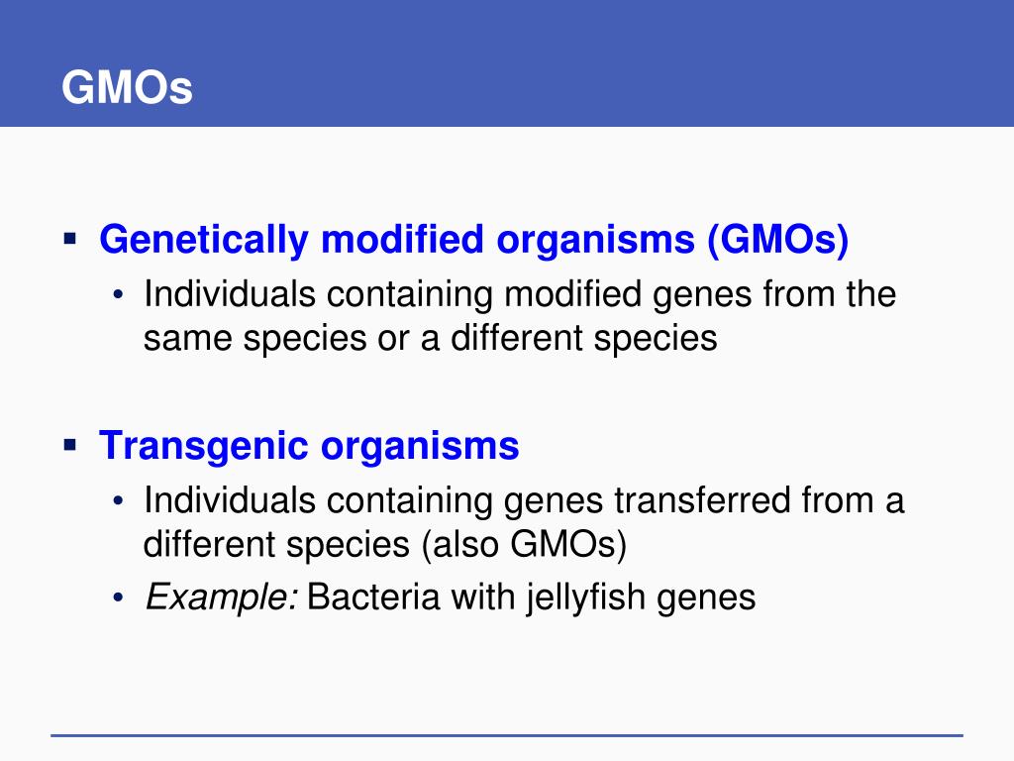Click the line Individuals containing modified genes from the

coord(520,295)
